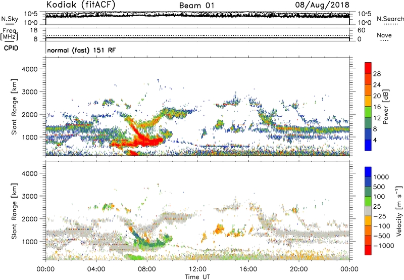Image resolution: width=404 pixels, height=280 pixels.
Task: Click the "1000" tick in the velocity panel
Action: pos(29,242)
